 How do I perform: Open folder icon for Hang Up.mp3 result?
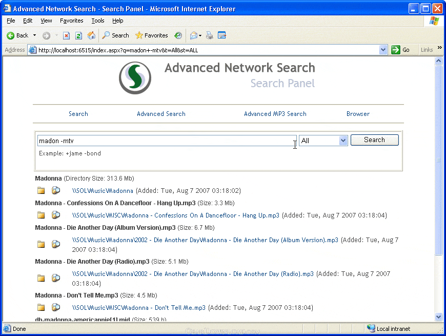41,215
